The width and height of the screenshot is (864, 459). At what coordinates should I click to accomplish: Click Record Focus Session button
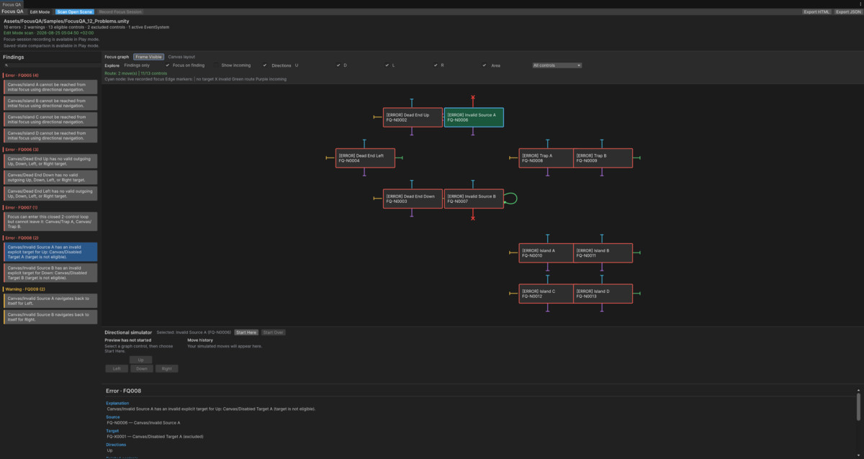[120, 12]
